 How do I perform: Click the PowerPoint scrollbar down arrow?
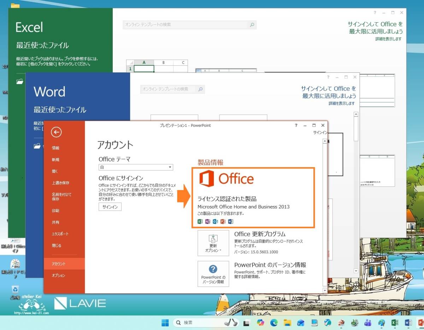tap(325, 290)
